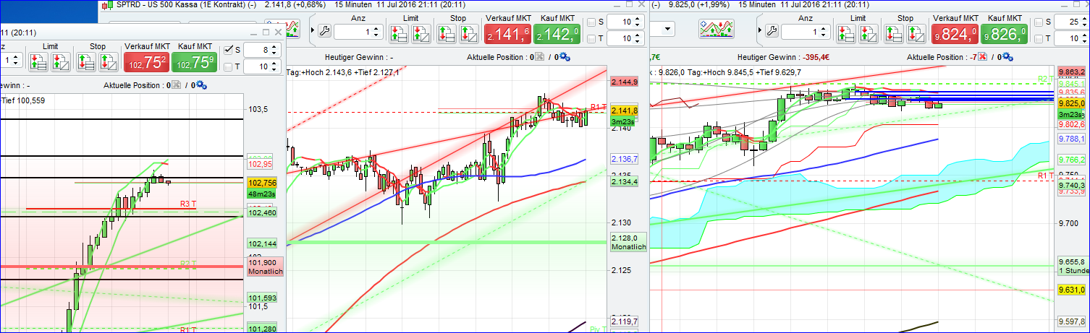Buy at market 102,75⁹ via Kauf MKT
The height and width of the screenshot is (333, 1090).
(194, 61)
